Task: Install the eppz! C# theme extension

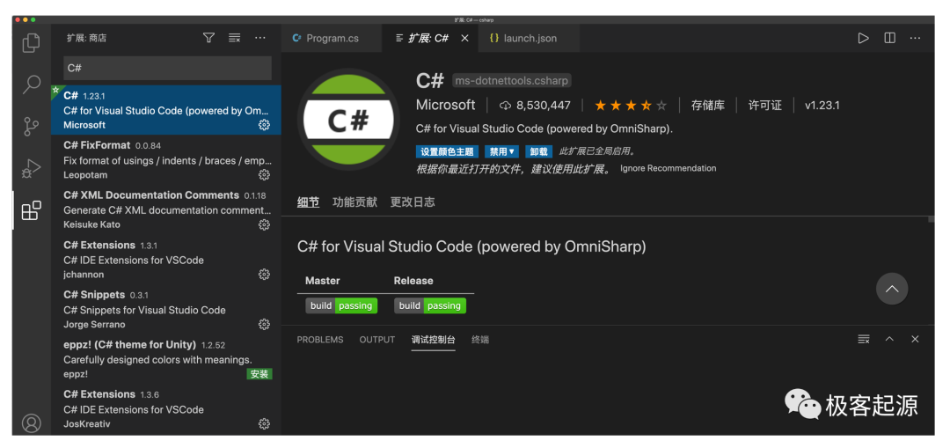Action: click(259, 374)
